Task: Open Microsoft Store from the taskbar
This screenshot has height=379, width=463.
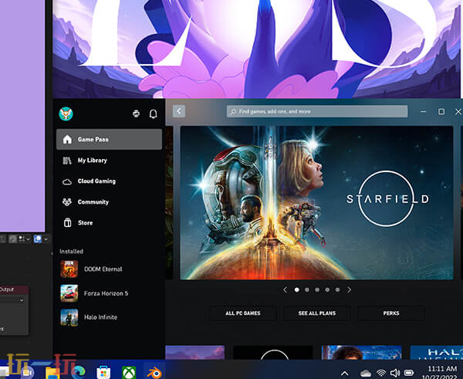Action: coord(103,373)
